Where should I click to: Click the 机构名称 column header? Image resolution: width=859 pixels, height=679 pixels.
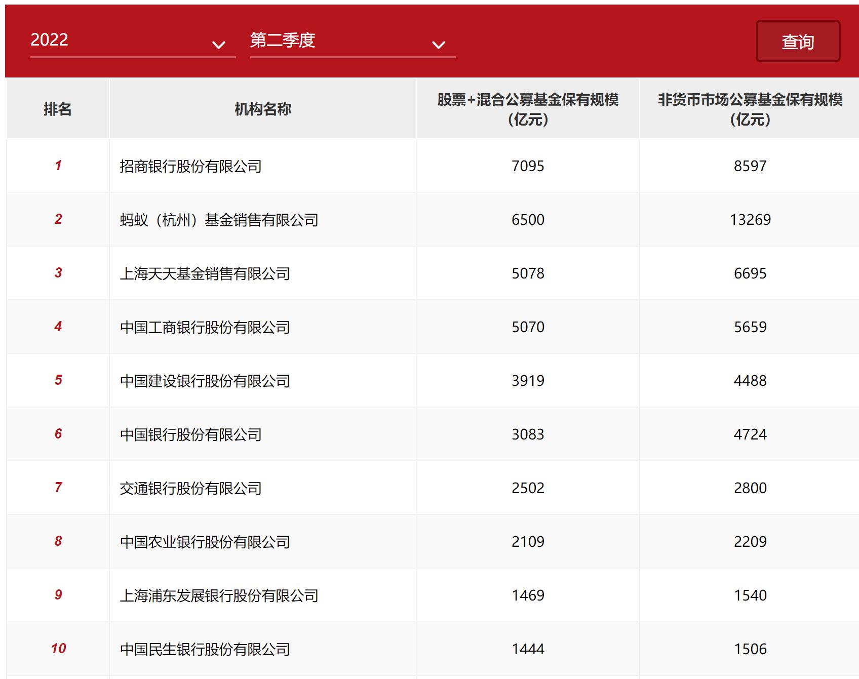pyautogui.click(x=263, y=109)
